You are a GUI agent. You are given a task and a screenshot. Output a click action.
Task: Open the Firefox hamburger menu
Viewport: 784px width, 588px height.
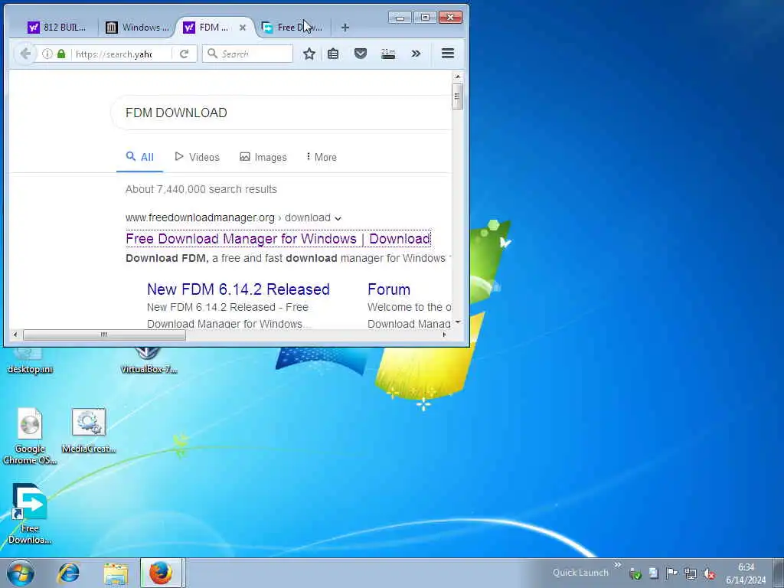pyautogui.click(x=448, y=54)
